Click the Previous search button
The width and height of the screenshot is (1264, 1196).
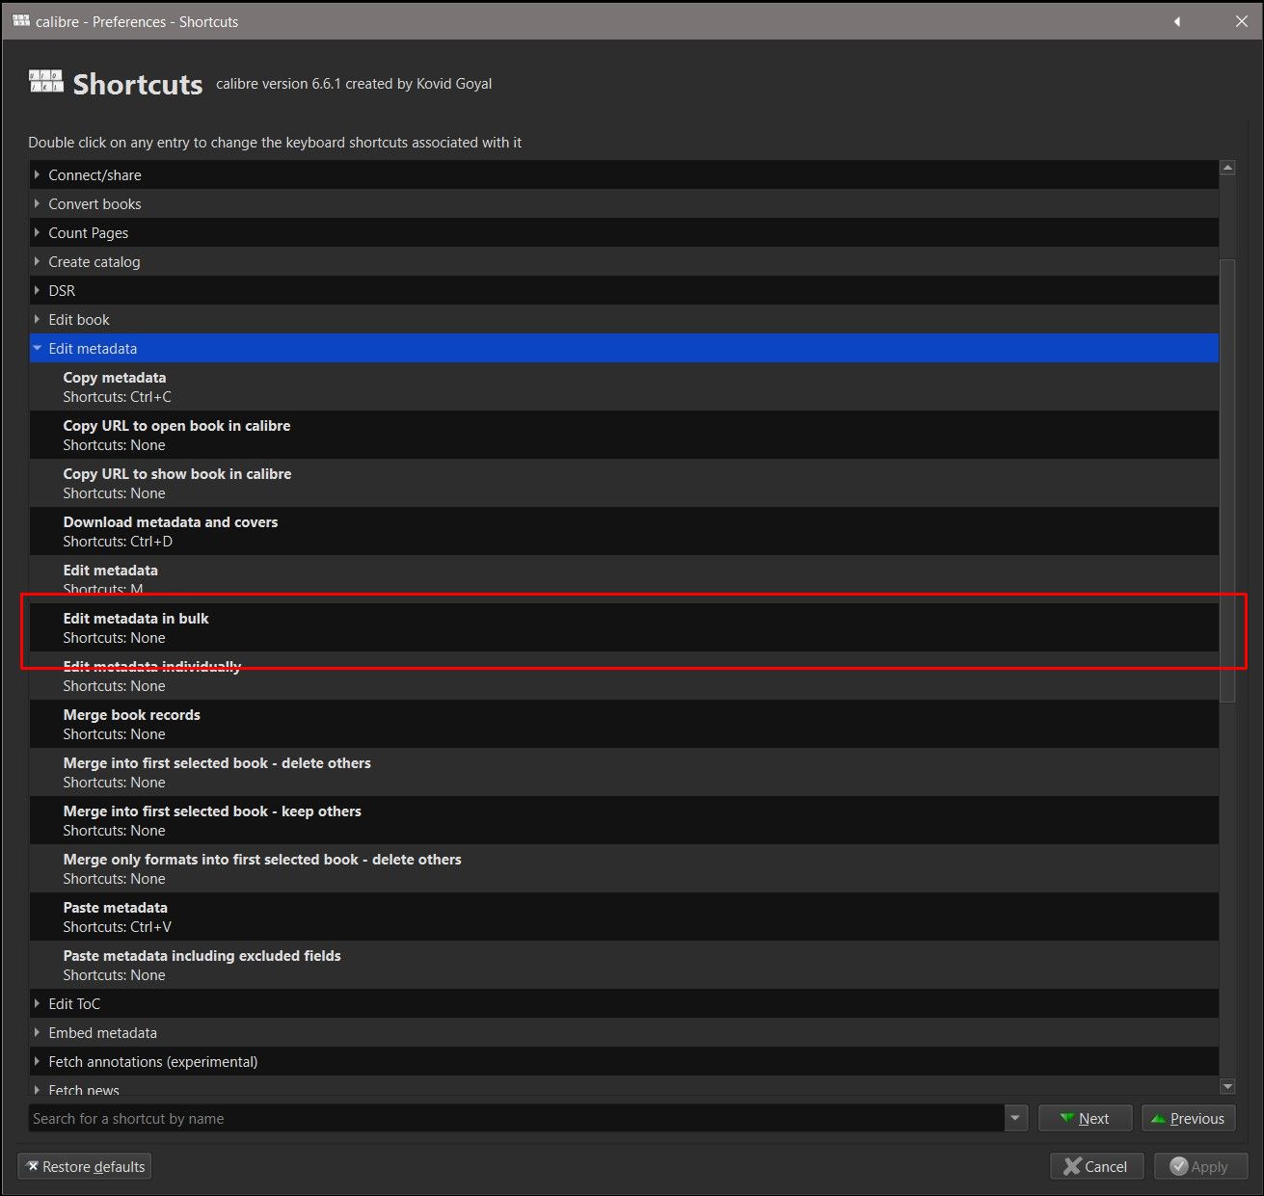click(x=1188, y=1118)
